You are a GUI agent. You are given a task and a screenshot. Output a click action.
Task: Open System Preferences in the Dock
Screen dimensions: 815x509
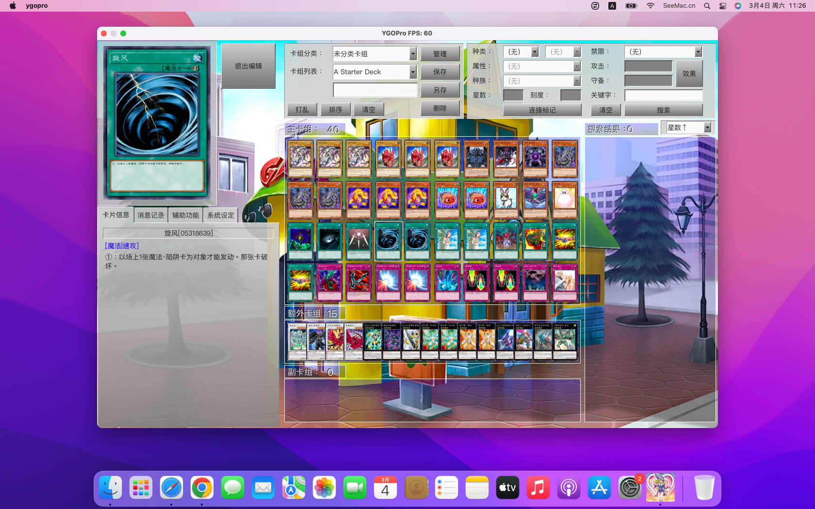630,488
